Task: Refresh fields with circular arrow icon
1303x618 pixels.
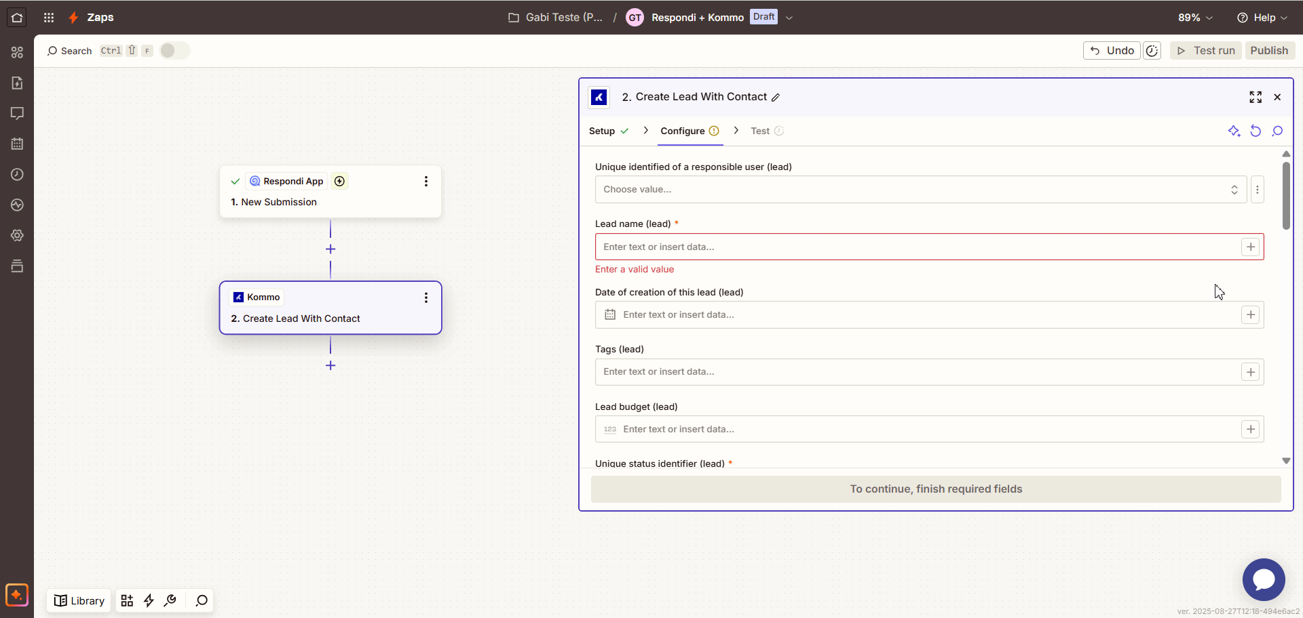Action: 1255,131
